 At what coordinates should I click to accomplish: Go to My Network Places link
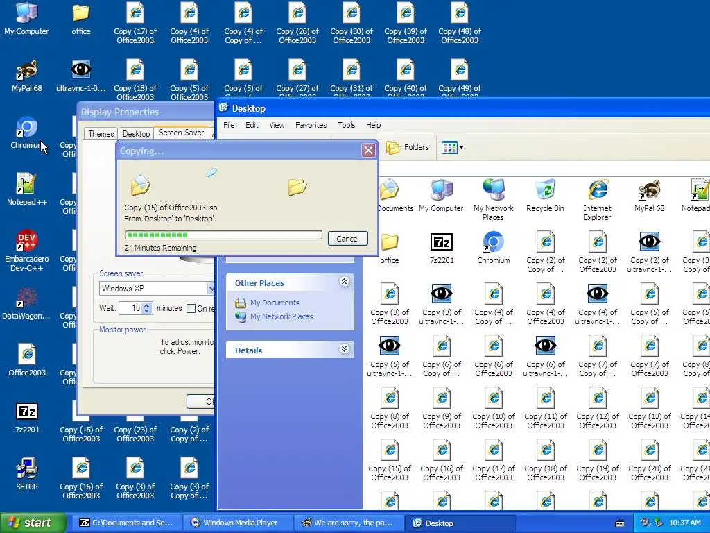(282, 316)
